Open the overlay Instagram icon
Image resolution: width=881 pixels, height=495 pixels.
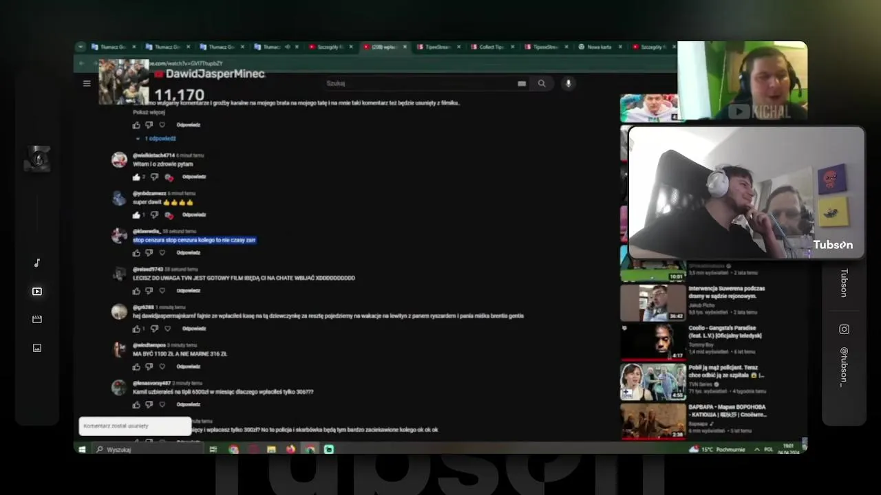coord(844,329)
